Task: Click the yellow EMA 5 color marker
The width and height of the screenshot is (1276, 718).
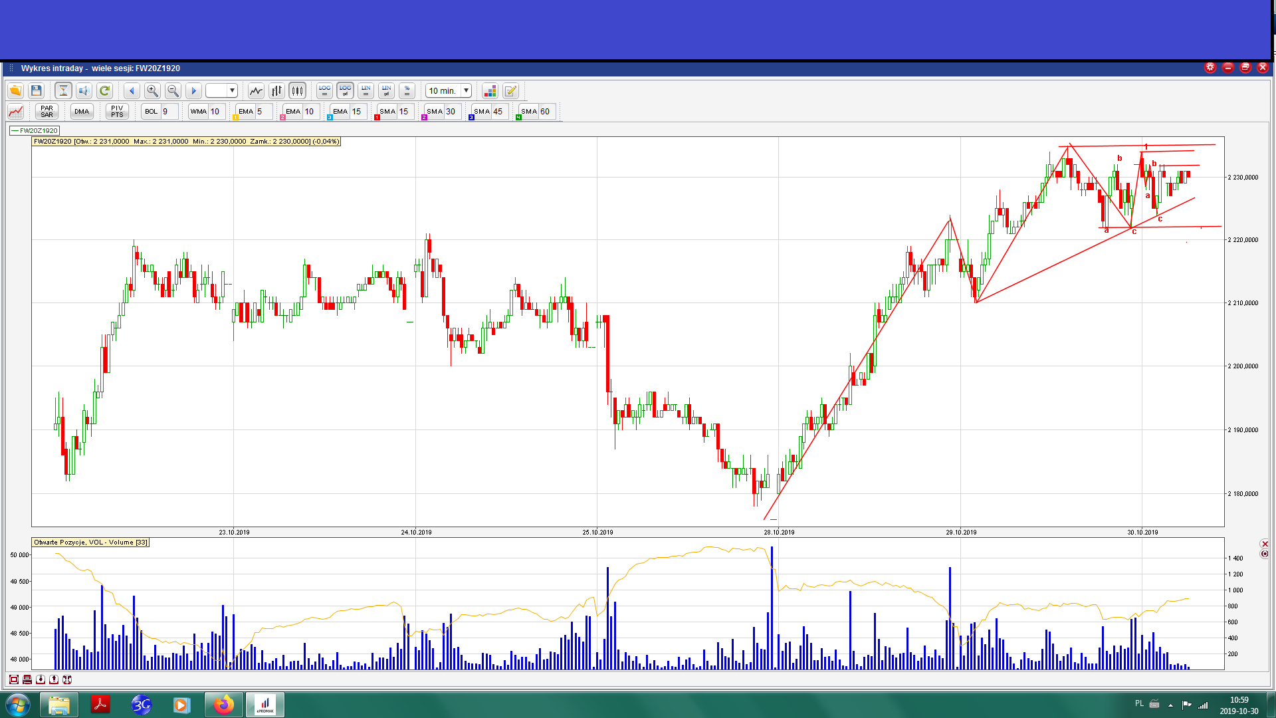Action: (235, 118)
